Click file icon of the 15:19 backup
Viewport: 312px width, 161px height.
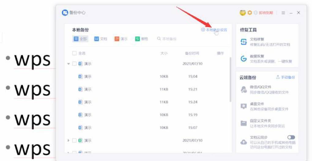[x=80, y=115]
